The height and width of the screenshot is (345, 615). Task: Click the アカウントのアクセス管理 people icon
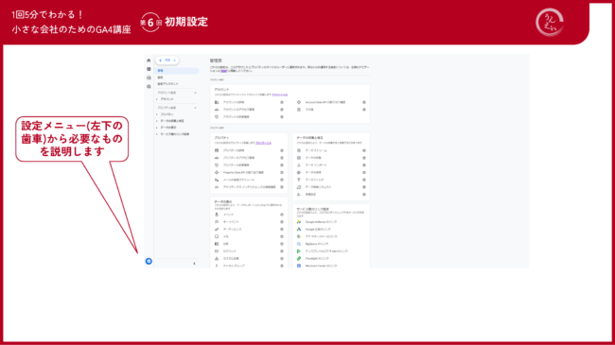click(x=217, y=110)
